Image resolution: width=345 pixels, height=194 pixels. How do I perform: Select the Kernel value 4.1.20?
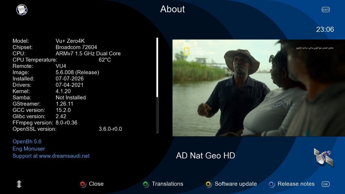63,91
